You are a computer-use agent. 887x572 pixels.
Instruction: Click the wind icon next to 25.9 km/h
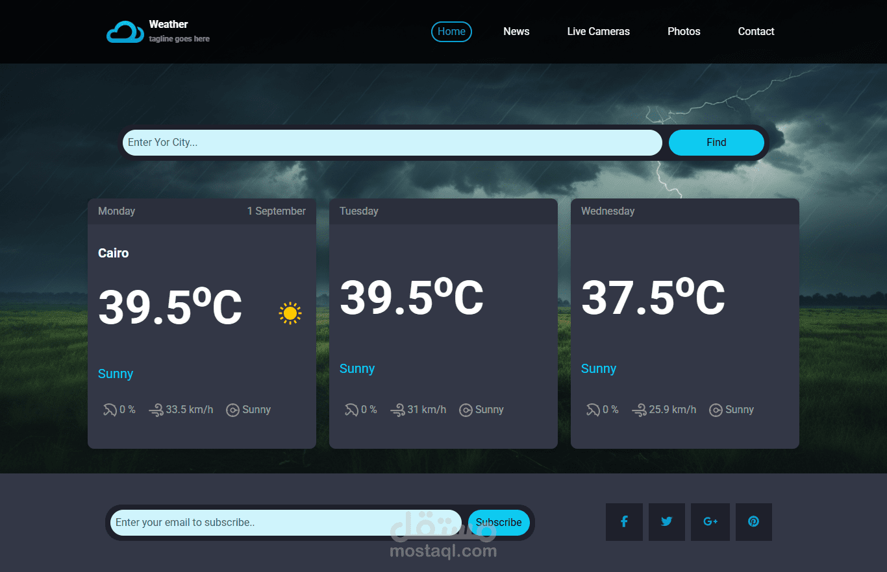[640, 409]
